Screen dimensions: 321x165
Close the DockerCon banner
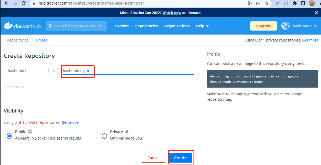(x=316, y=13)
